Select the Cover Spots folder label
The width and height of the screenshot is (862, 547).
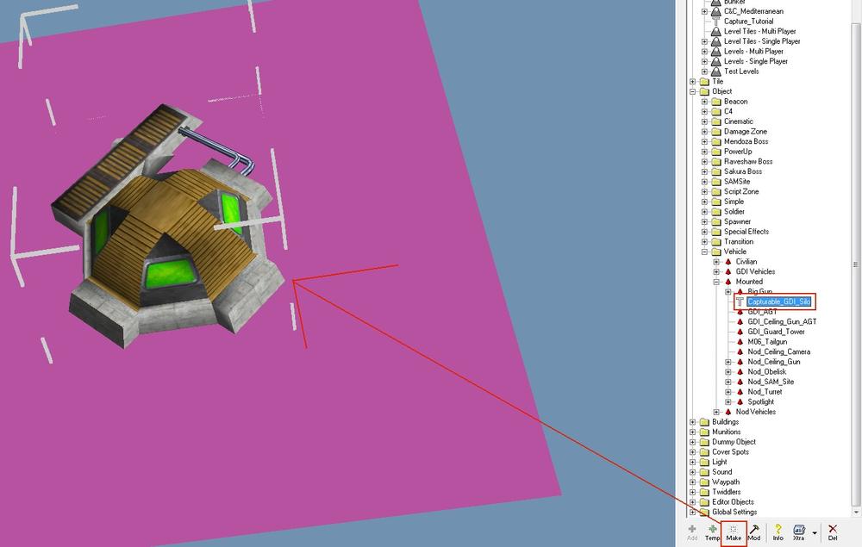point(730,452)
